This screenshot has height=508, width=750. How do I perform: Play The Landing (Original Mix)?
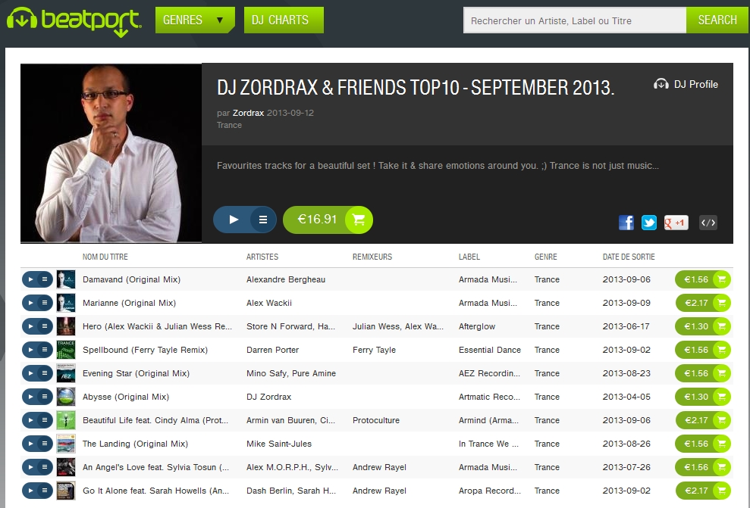coord(30,444)
